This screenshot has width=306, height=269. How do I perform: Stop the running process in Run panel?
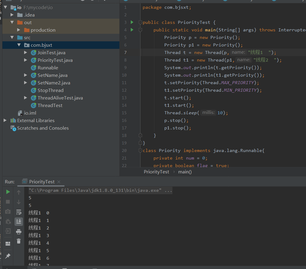coord(8,202)
